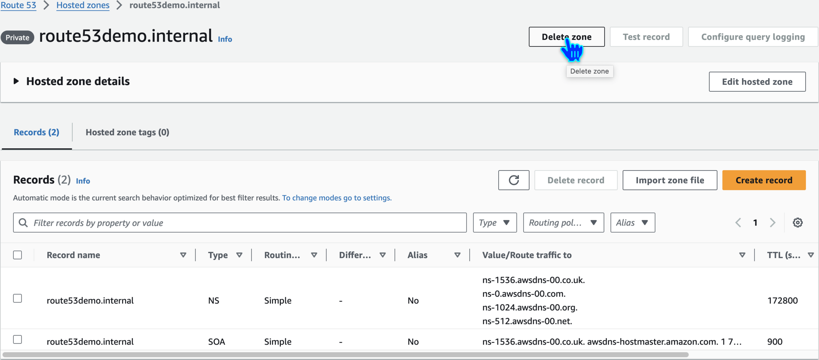This screenshot has height=360, width=819.
Task: Click the Create record button
Action: pyautogui.click(x=764, y=180)
